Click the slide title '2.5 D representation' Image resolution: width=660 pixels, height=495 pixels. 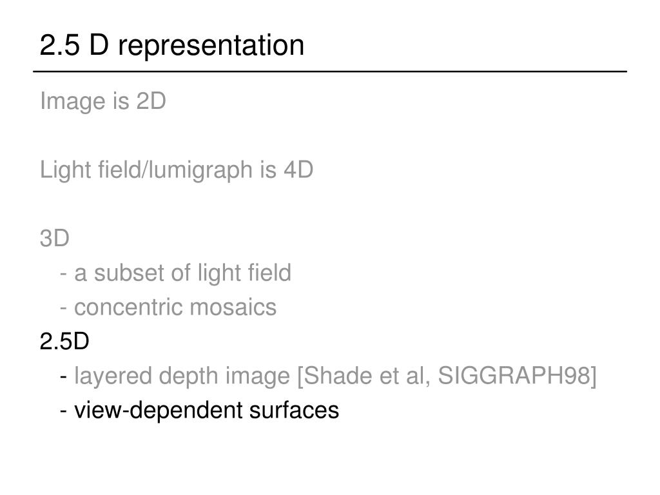click(171, 45)
